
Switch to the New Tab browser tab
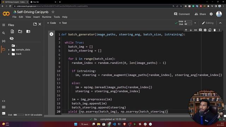(x=43, y=2)
